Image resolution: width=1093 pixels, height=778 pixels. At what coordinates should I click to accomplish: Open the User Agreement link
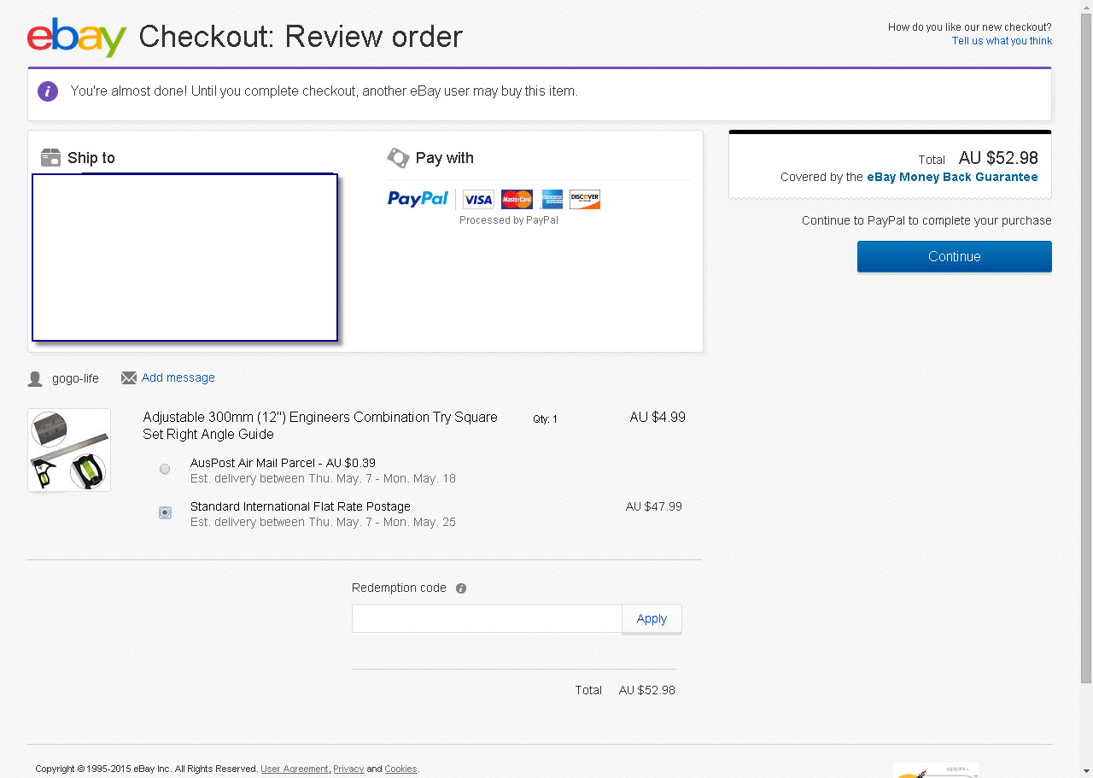295,769
